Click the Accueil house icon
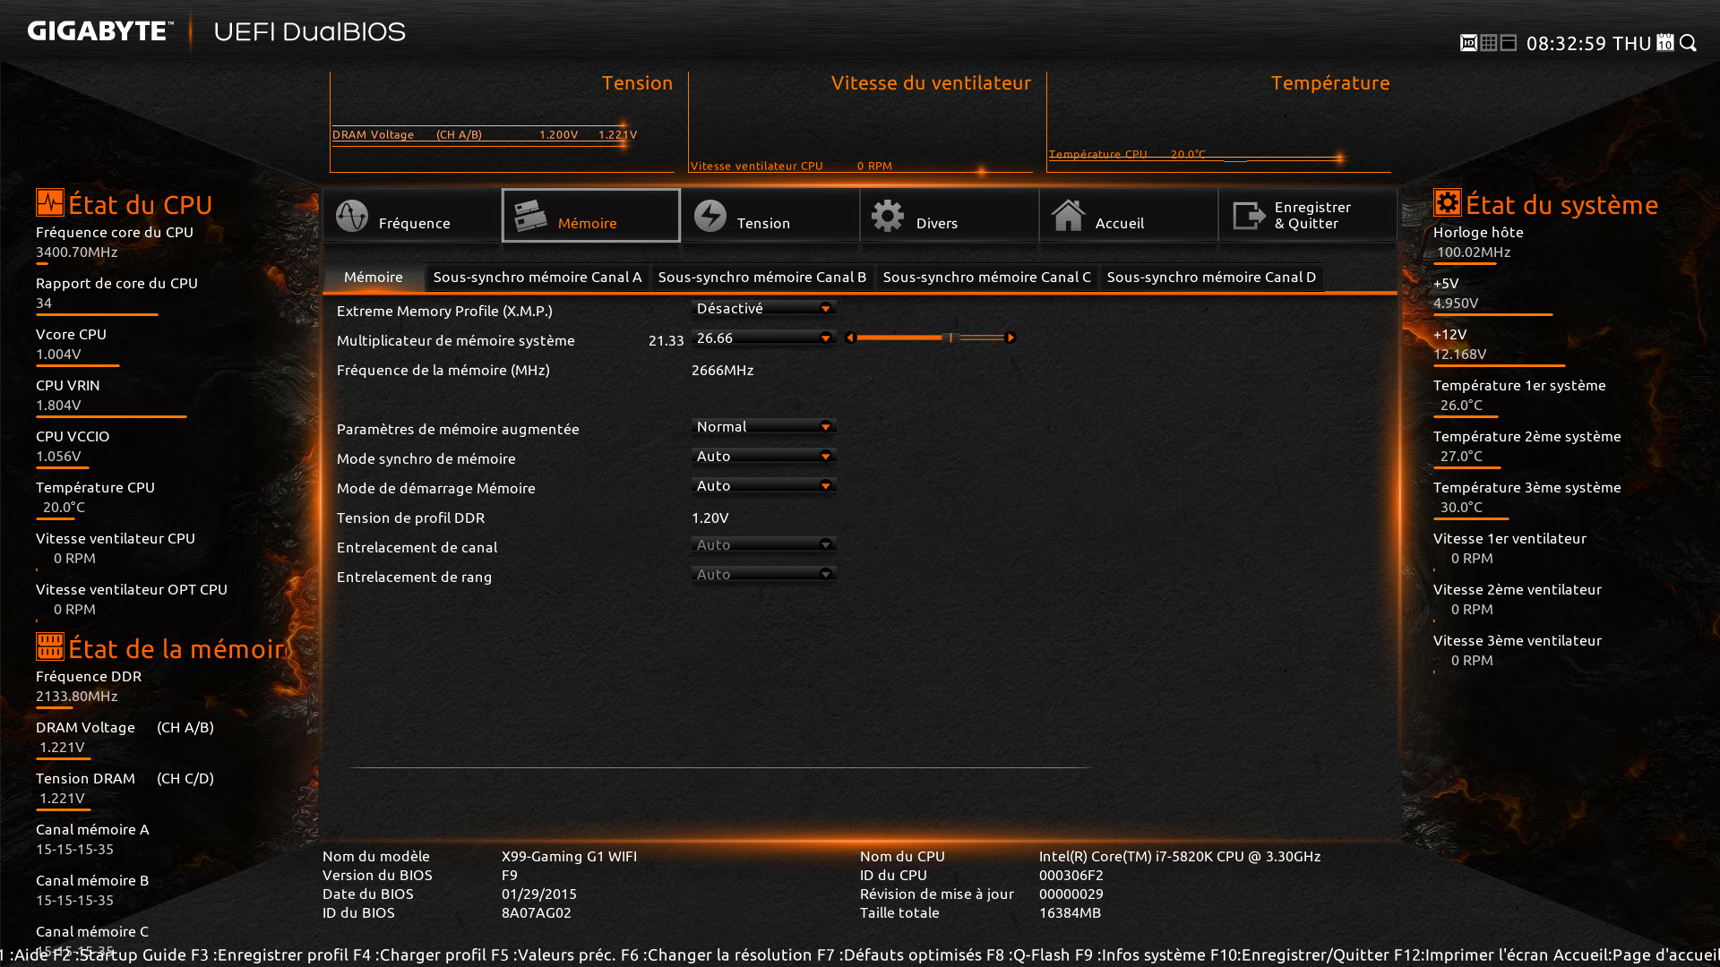The image size is (1720, 967). (x=1068, y=216)
